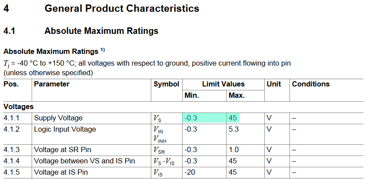Click the "Limit Values" header cell
Viewport: 366px width, 179px height.
pos(223,84)
